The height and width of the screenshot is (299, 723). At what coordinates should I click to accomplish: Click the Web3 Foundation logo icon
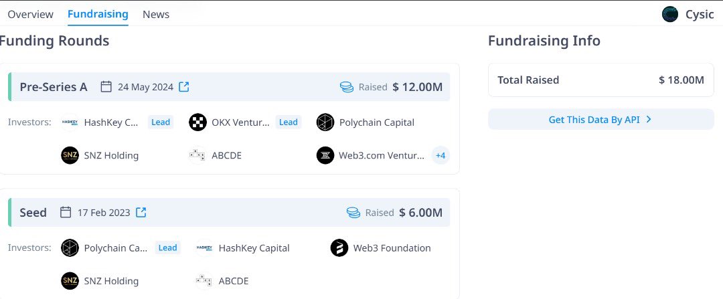(x=339, y=248)
